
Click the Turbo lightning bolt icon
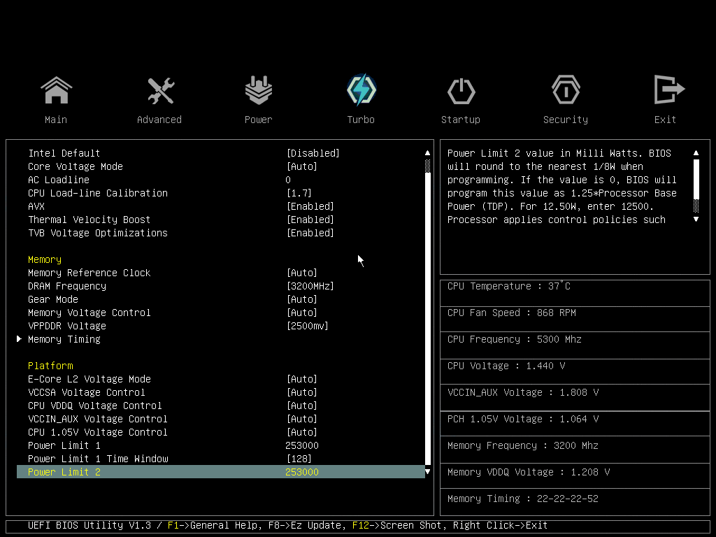[361, 91]
